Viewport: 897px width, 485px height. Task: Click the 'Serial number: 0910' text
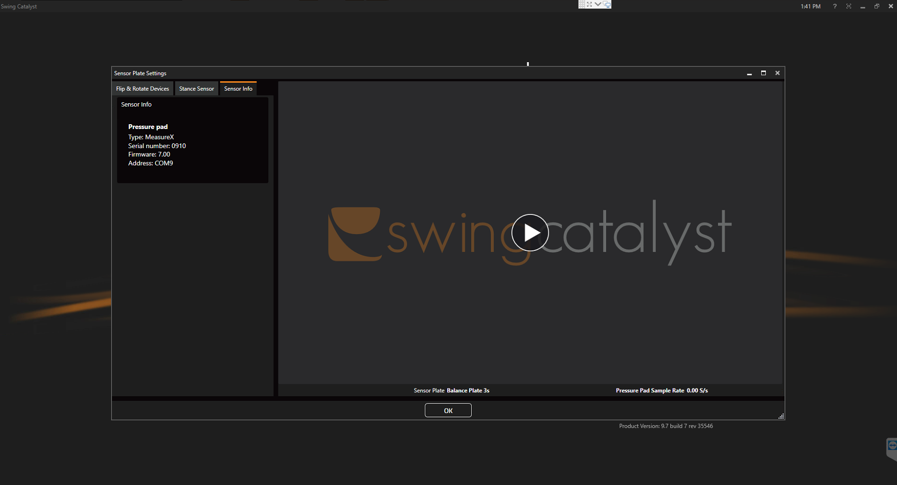point(157,146)
